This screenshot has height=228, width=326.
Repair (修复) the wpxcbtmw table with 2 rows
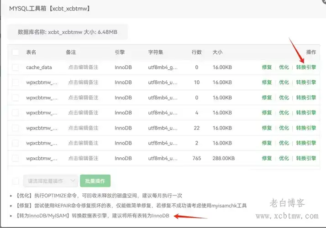267,143
